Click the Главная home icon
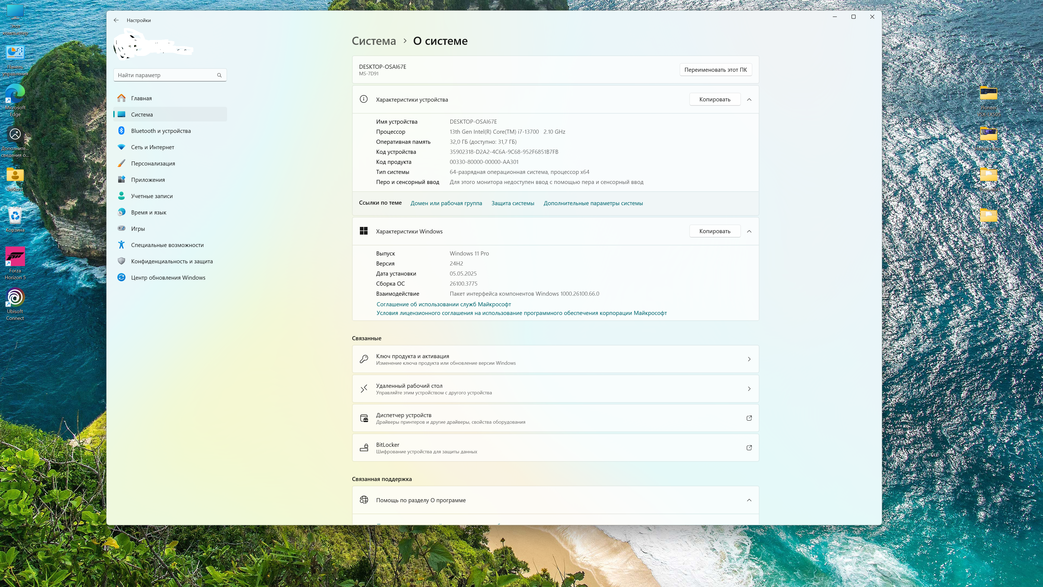Viewport: 1043px width, 587px height. coord(121,98)
